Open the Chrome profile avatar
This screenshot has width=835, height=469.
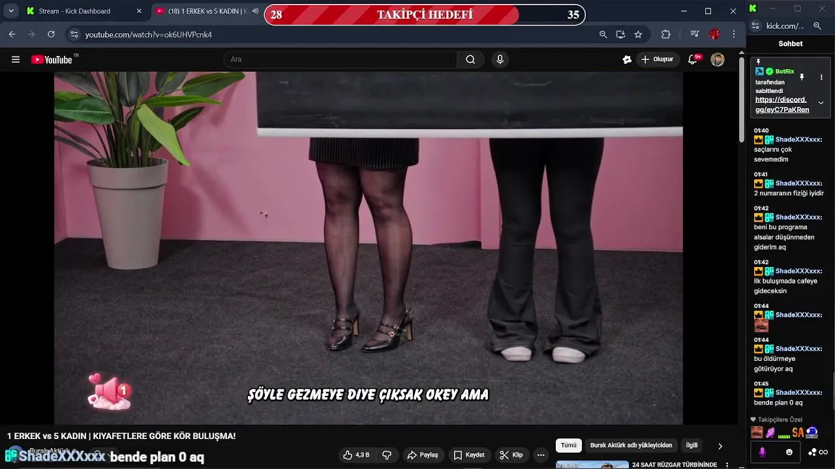pos(714,35)
